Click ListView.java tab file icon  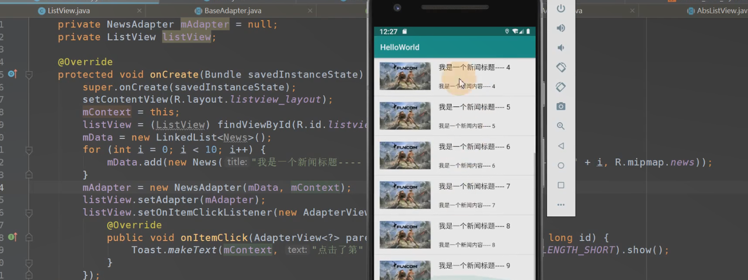[x=41, y=10]
